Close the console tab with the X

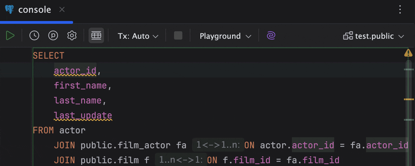tap(62, 10)
